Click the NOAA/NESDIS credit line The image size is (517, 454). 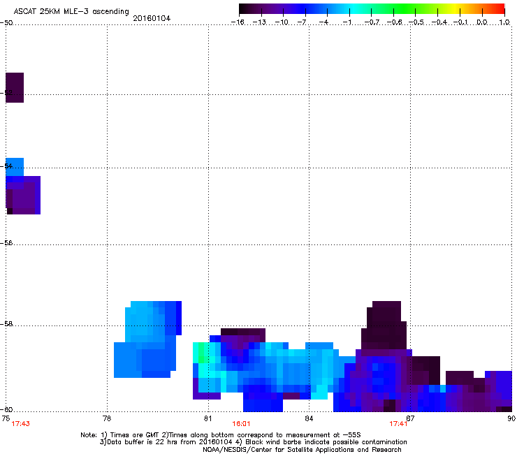pos(302,450)
